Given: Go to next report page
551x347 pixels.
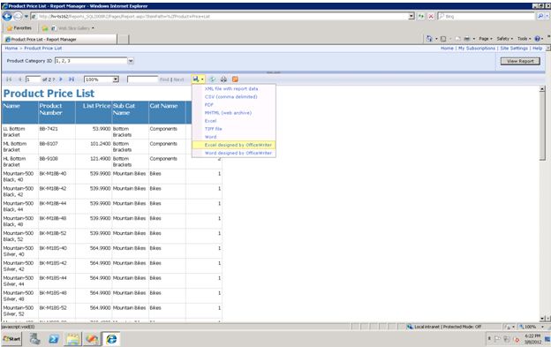Looking at the screenshot, I should coord(61,79).
